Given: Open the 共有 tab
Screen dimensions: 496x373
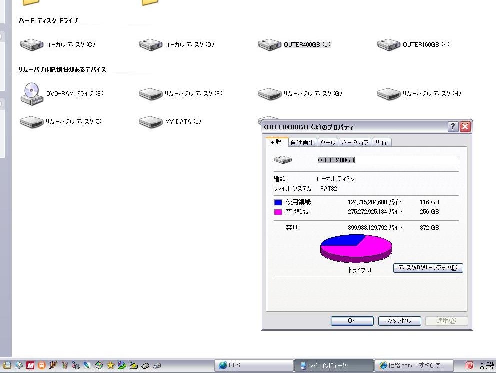Looking at the screenshot, I should pos(381,143).
